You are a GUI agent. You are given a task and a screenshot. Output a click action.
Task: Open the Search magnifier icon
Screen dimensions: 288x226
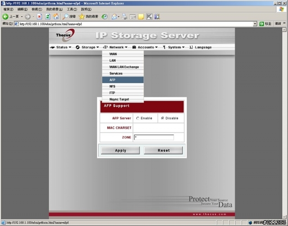click(x=65, y=17)
